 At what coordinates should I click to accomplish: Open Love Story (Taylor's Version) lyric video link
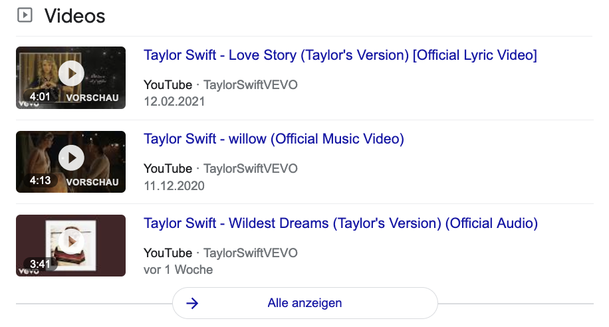(340, 55)
